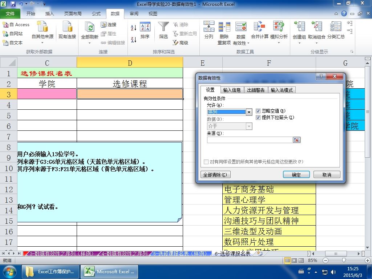This screenshot has width=372, height=279.
Task: Select sheet tab 5-选修课报名表（样例）
Action: (180, 253)
